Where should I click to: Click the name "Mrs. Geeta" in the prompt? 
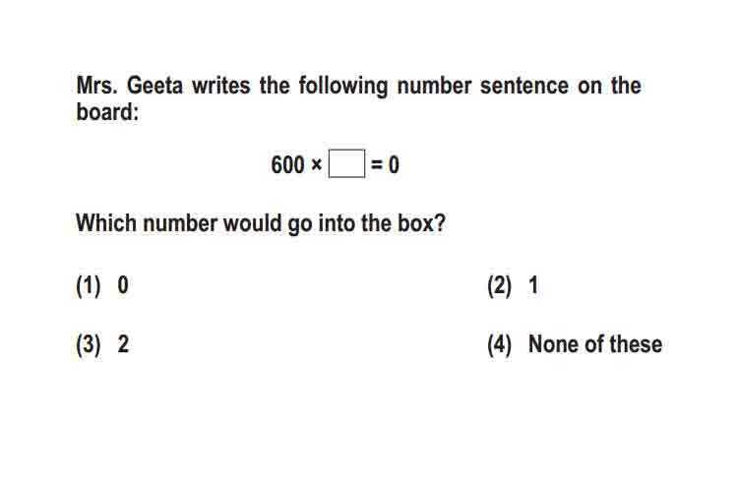pyautogui.click(x=130, y=86)
